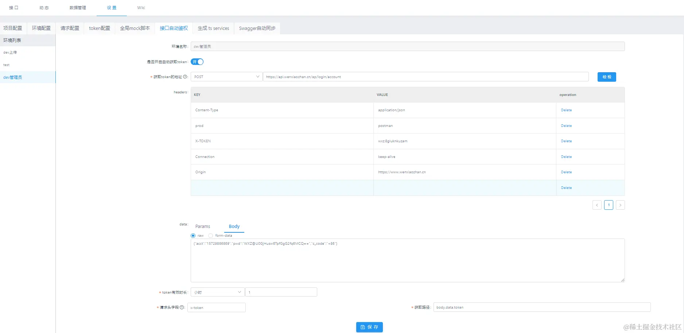Screen dimensions: 684x333
Task: Open the token配置 tab
Action: [x=100, y=28]
